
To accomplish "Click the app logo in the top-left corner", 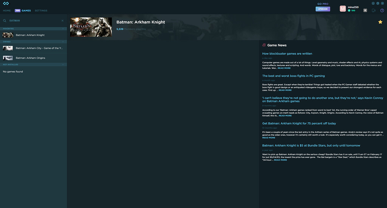I will tap(6, 3).
